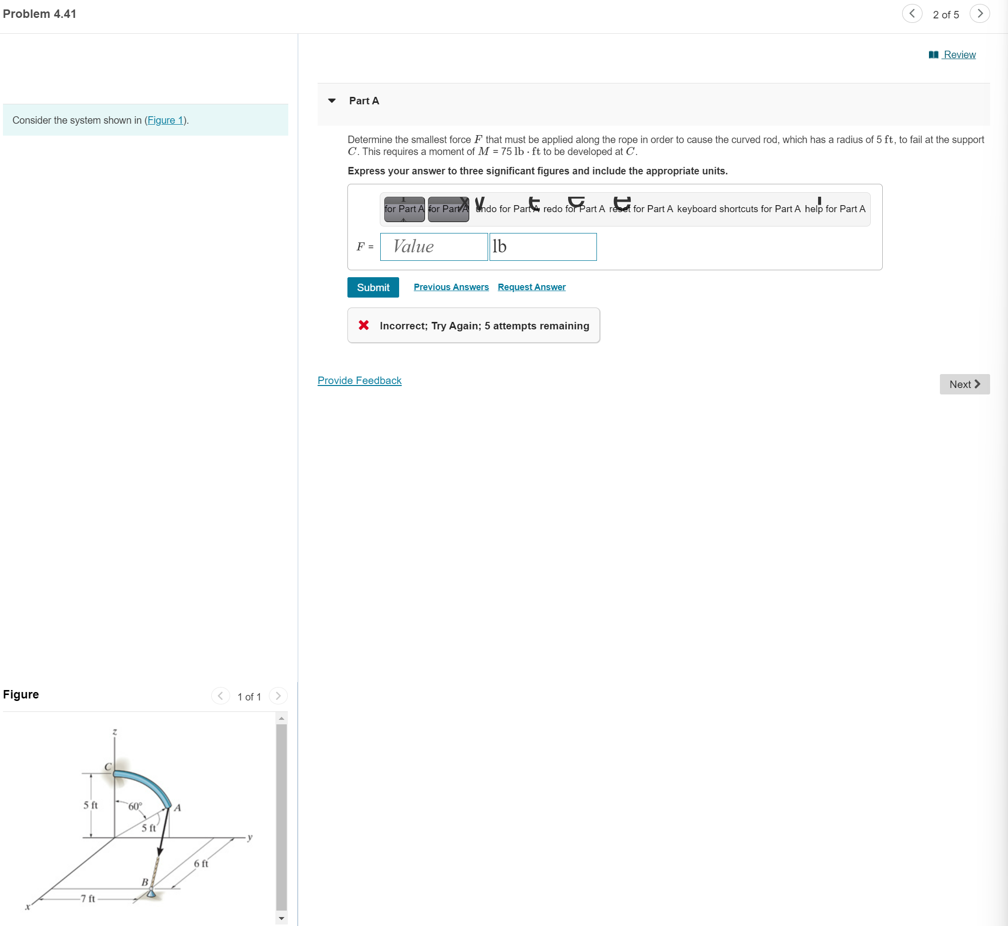The height and width of the screenshot is (926, 1008).
Task: Click the redo for Part A button
Action: [574, 209]
